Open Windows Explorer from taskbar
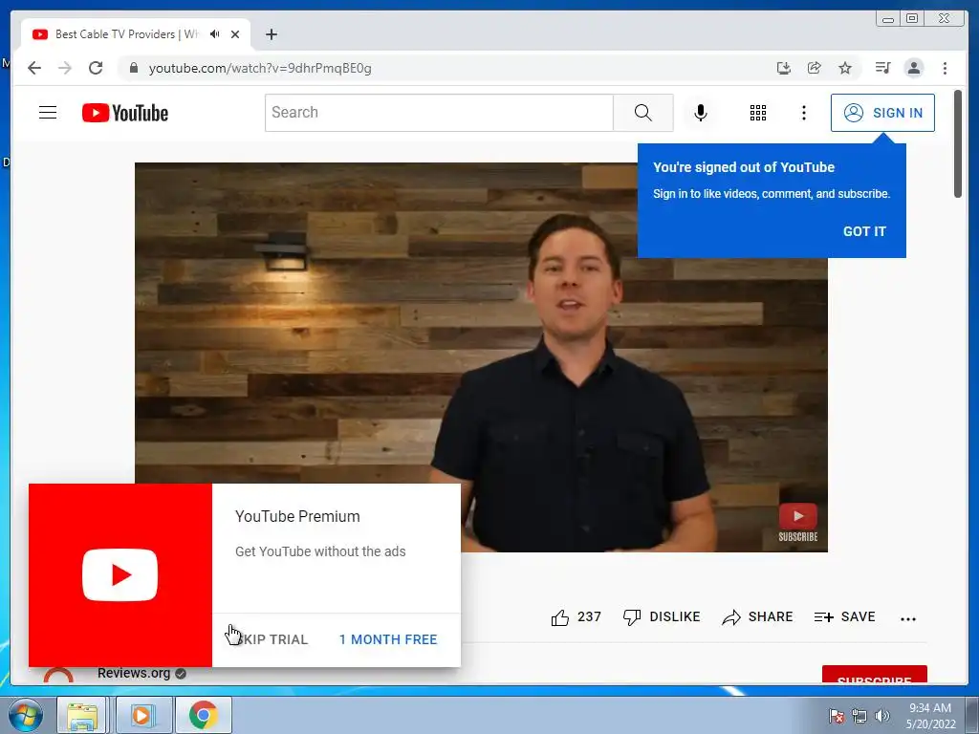The image size is (979, 734). click(82, 715)
